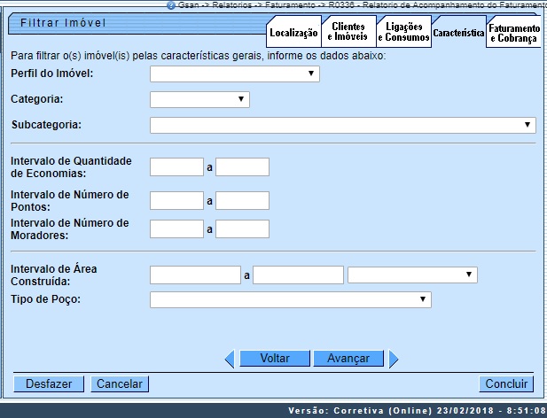Open the Subcategoria combo box

(343, 125)
